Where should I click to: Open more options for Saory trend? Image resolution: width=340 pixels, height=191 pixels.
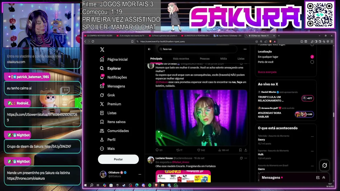312,137
